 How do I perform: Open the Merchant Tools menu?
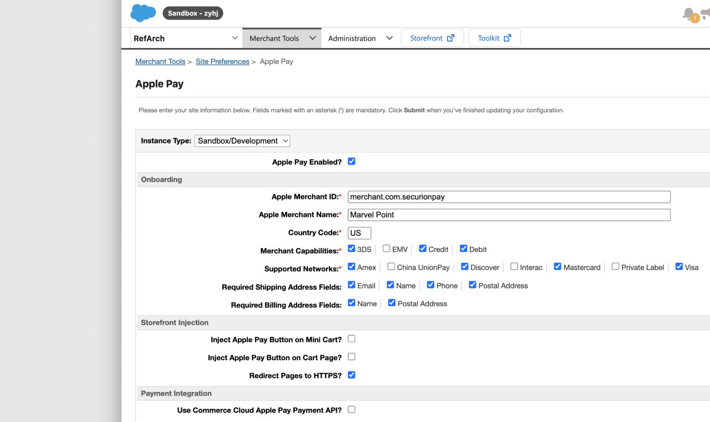(282, 38)
